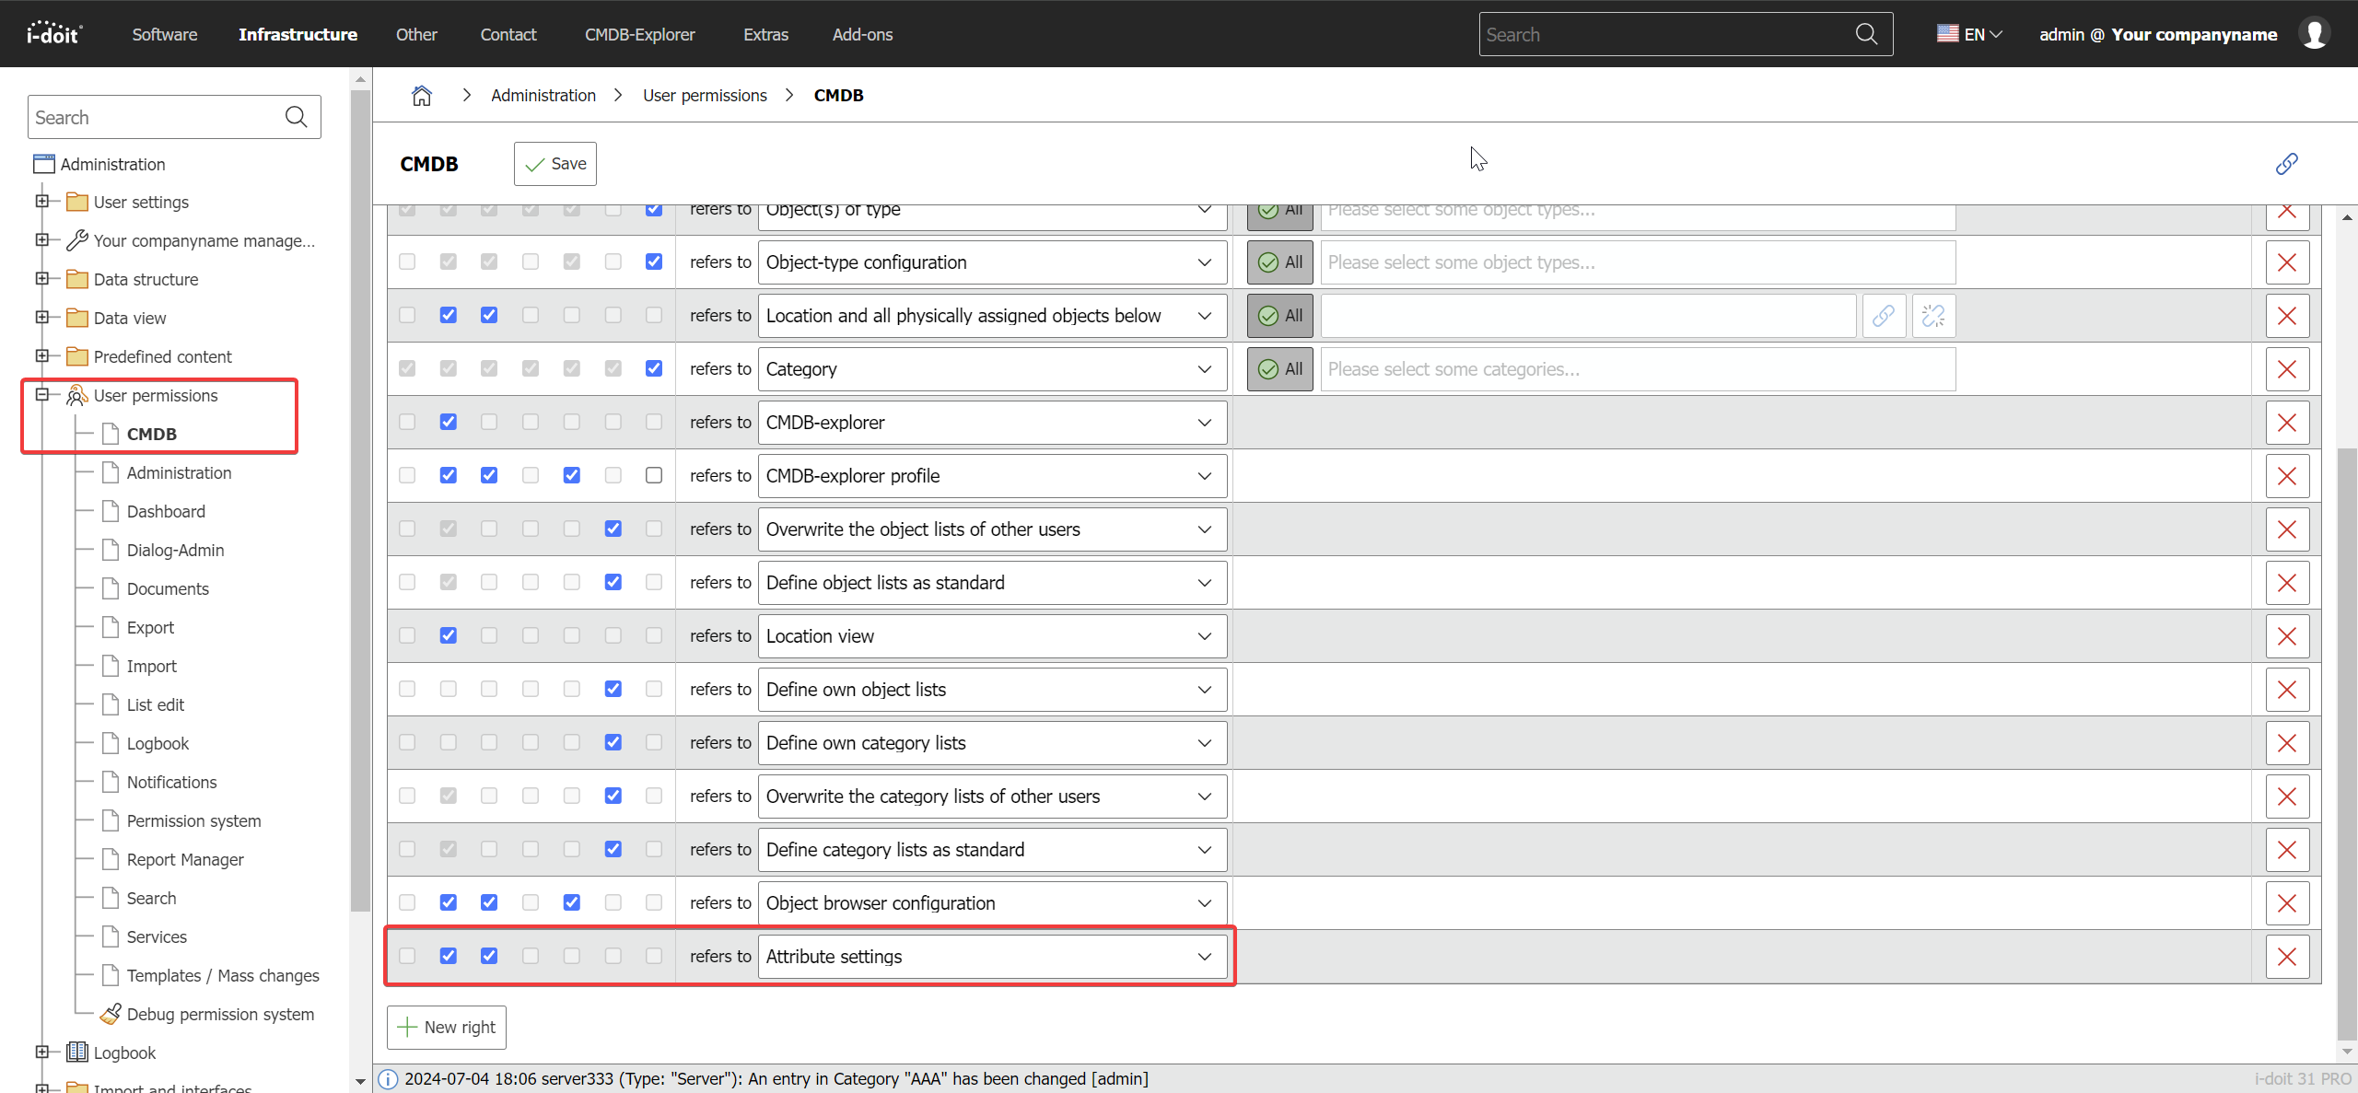Delete the CMDB-explorer right row
The height and width of the screenshot is (1093, 2358).
[x=2287, y=423]
